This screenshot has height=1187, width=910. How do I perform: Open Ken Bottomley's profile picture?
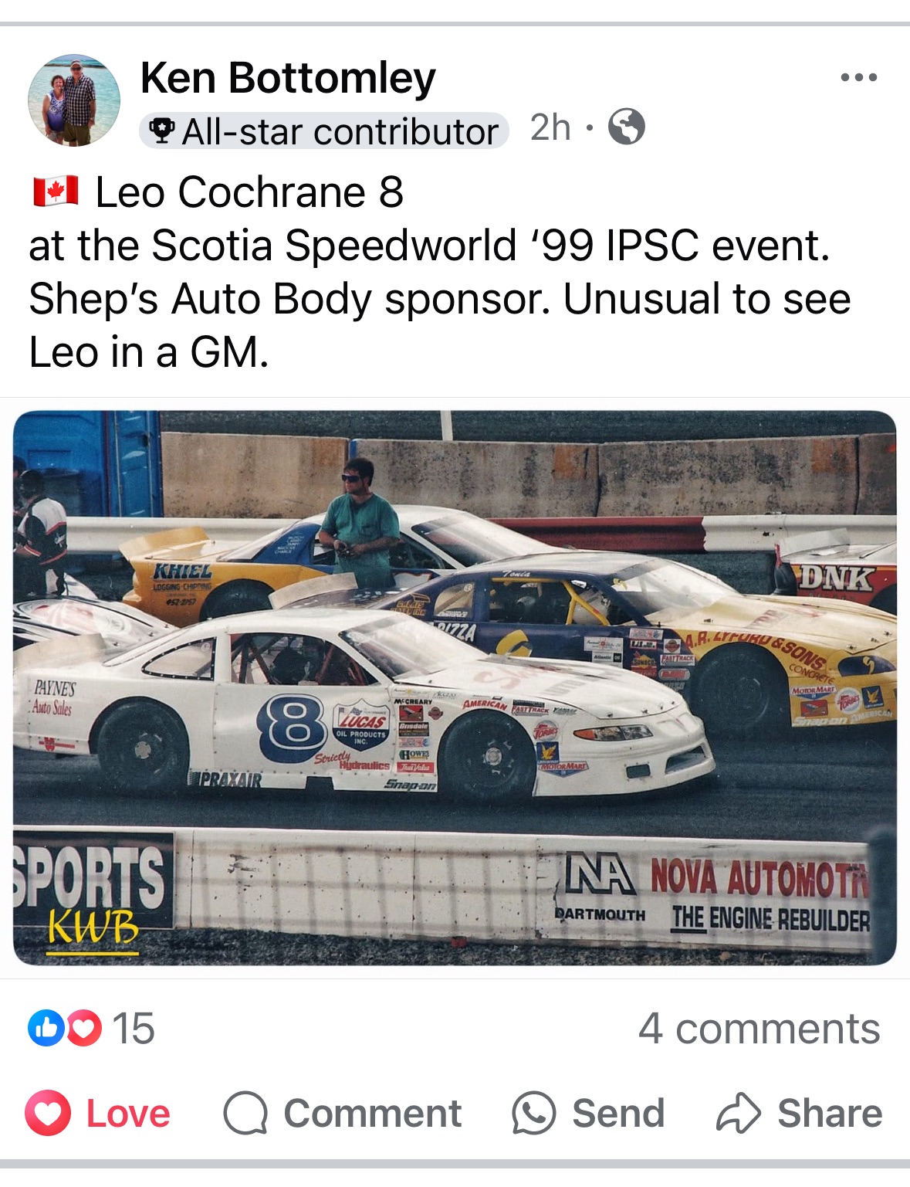point(74,100)
